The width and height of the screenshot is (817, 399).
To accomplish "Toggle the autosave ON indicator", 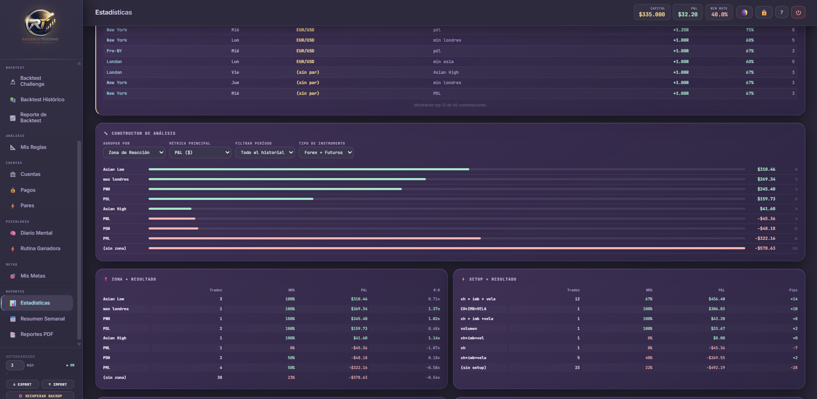I will [x=70, y=366].
